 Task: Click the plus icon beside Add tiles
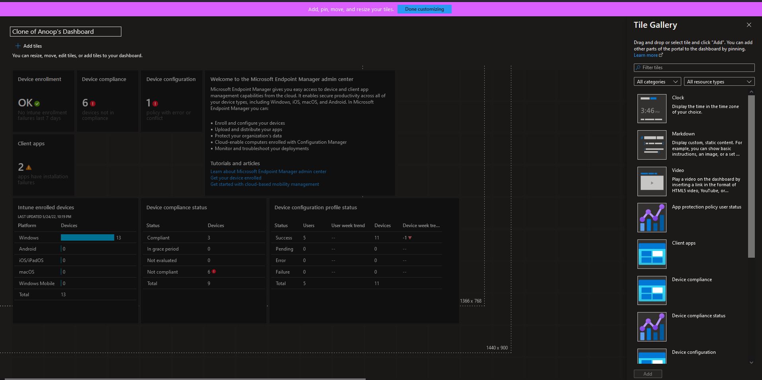pos(18,46)
